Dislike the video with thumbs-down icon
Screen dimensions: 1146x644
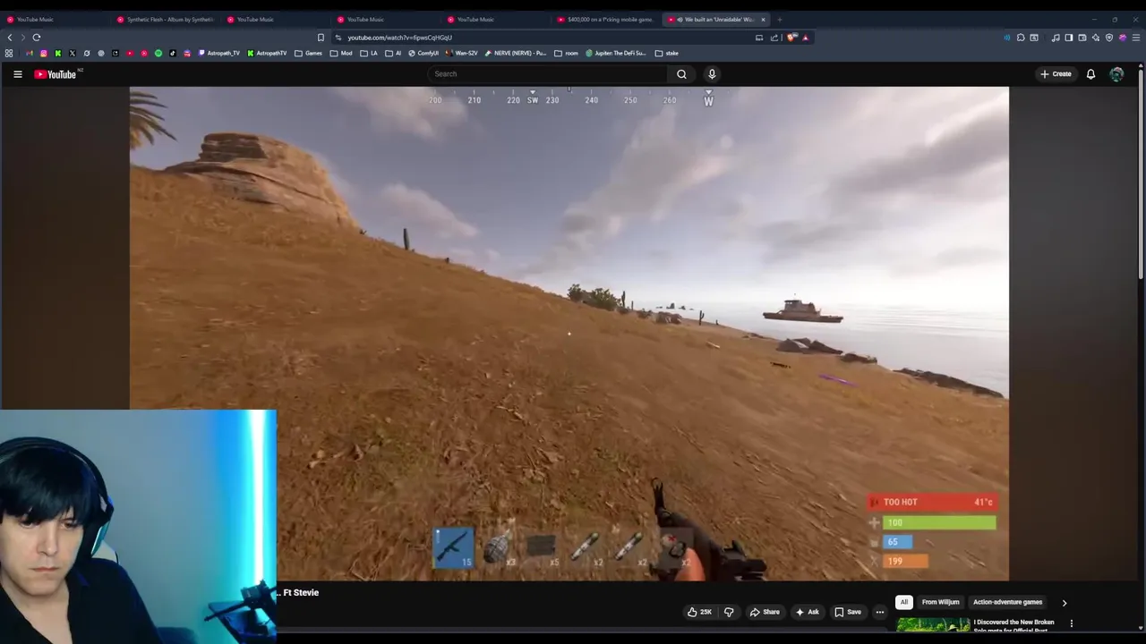pos(729,612)
